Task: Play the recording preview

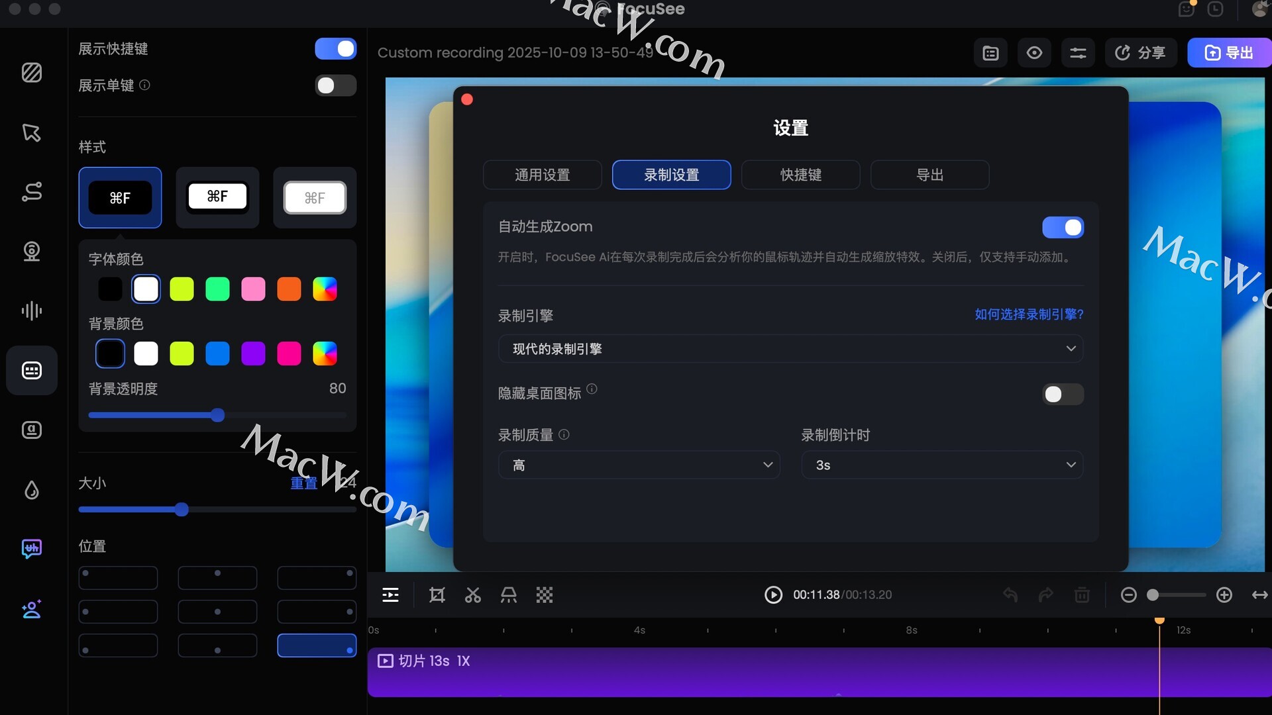Action: [772, 595]
